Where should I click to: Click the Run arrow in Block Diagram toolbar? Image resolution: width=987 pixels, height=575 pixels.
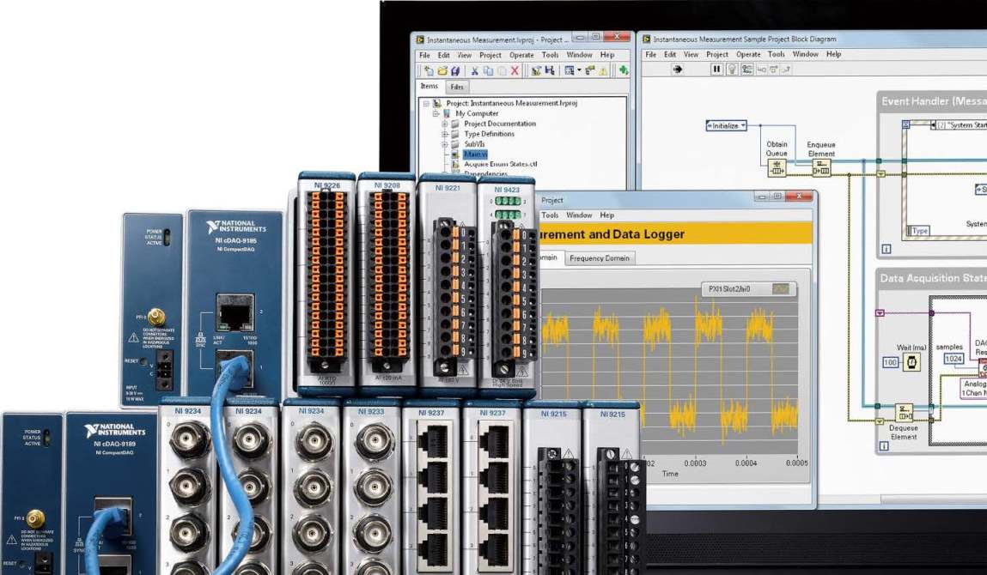click(678, 70)
